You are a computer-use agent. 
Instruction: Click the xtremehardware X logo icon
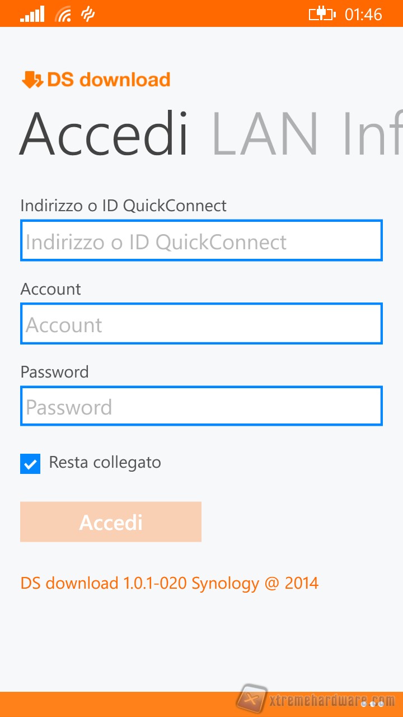pyautogui.click(x=251, y=700)
